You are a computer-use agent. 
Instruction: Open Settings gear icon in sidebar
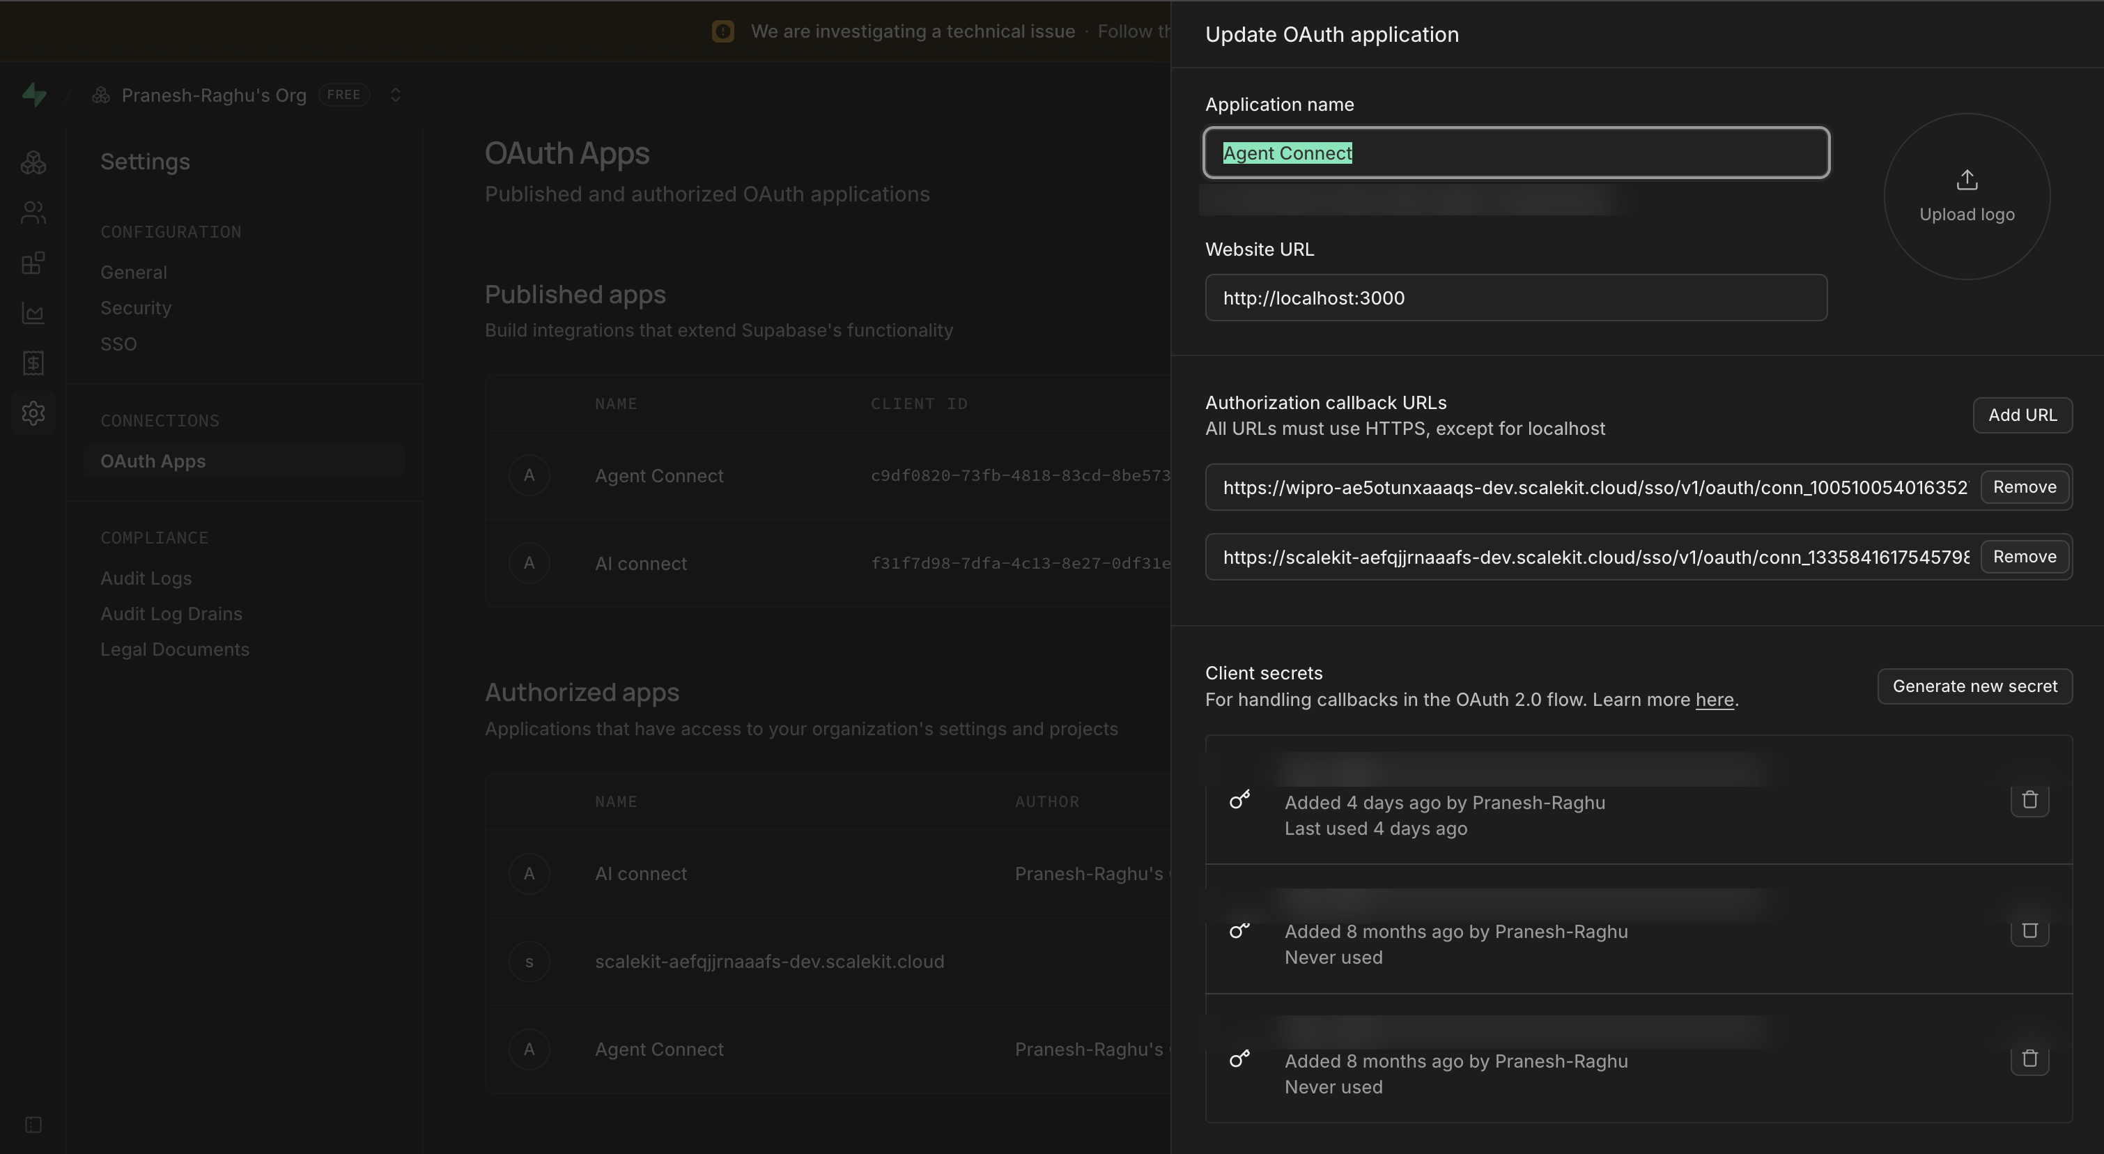point(33,413)
